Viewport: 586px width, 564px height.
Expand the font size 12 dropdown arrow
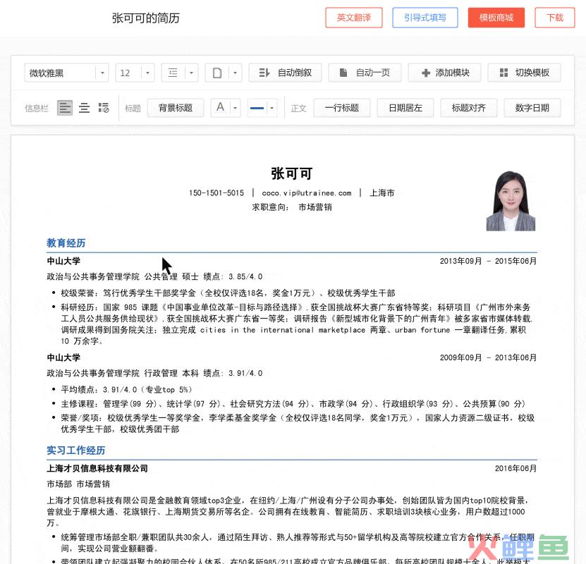(147, 73)
